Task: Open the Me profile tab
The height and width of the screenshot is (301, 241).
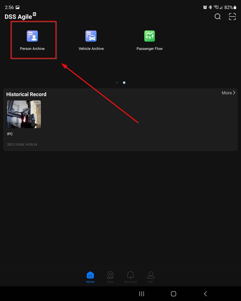Action: point(151,277)
